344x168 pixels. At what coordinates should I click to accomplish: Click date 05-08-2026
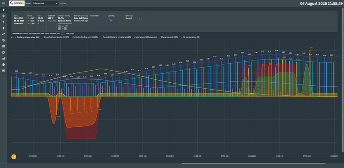18,18
